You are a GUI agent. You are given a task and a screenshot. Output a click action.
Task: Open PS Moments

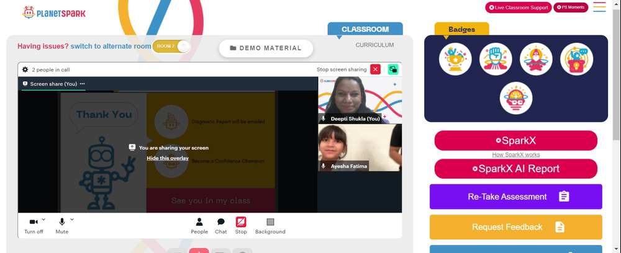pos(571,7)
